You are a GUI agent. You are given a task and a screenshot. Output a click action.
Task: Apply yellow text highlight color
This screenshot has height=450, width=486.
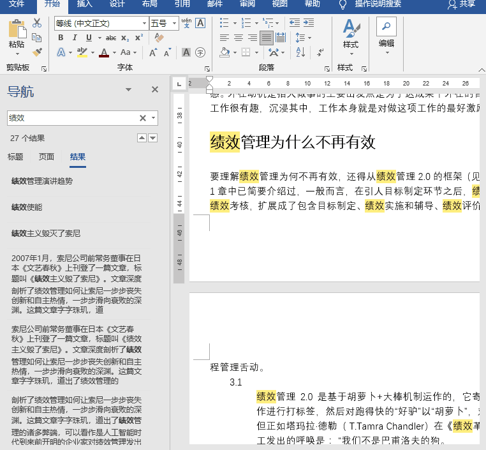(x=82, y=52)
